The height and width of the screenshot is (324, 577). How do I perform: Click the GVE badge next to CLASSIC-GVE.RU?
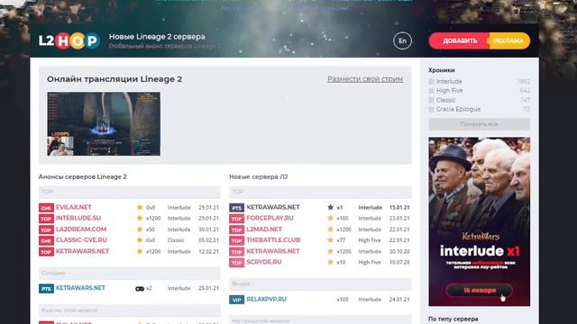[46, 240]
